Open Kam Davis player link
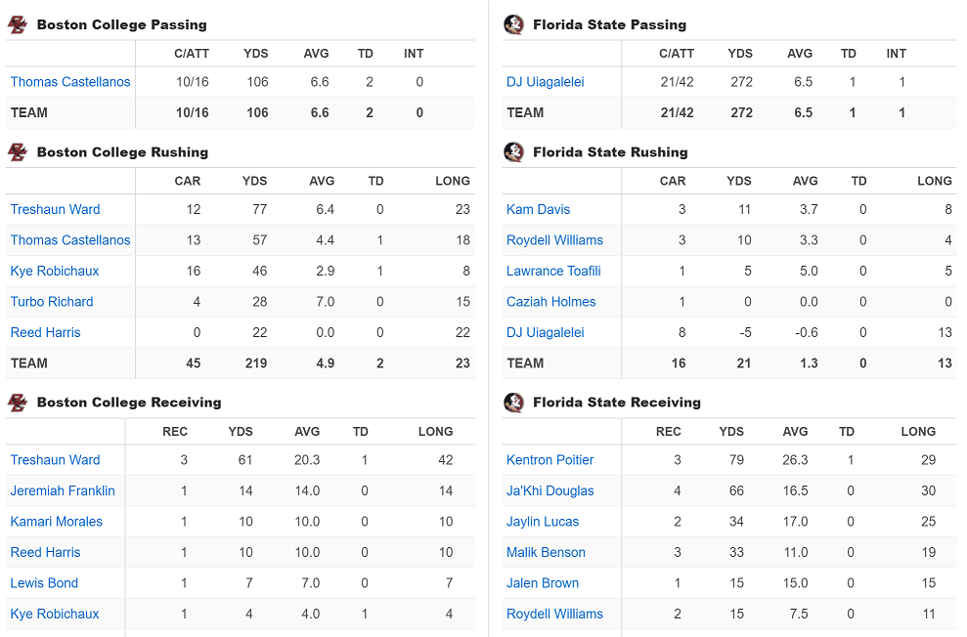967x637 pixels. [x=538, y=209]
